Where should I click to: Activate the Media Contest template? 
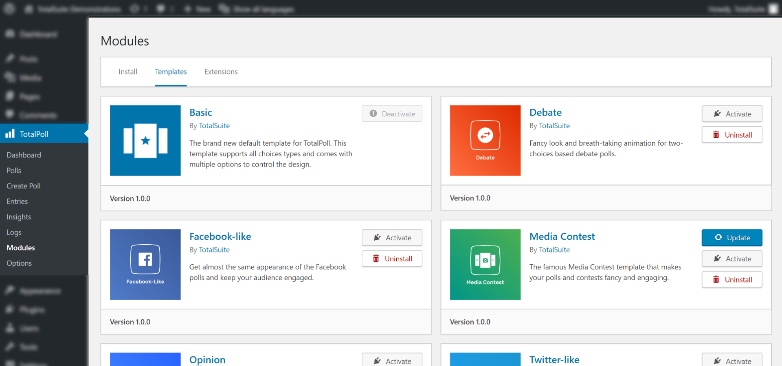click(x=732, y=259)
